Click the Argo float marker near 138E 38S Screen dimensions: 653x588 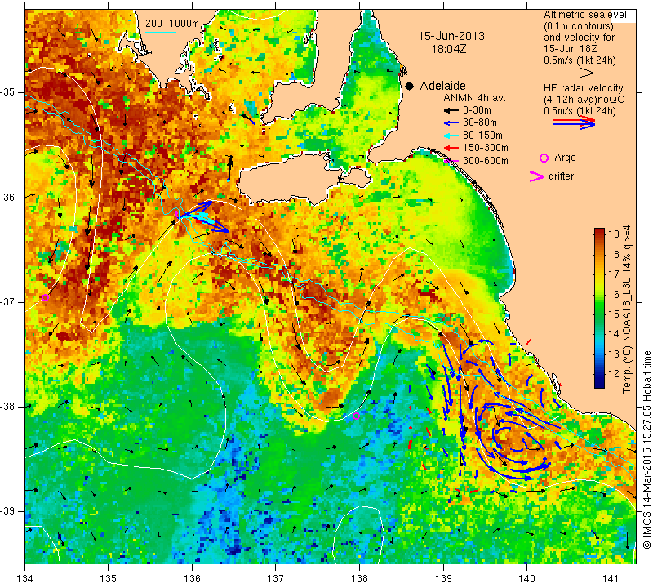[356, 416]
